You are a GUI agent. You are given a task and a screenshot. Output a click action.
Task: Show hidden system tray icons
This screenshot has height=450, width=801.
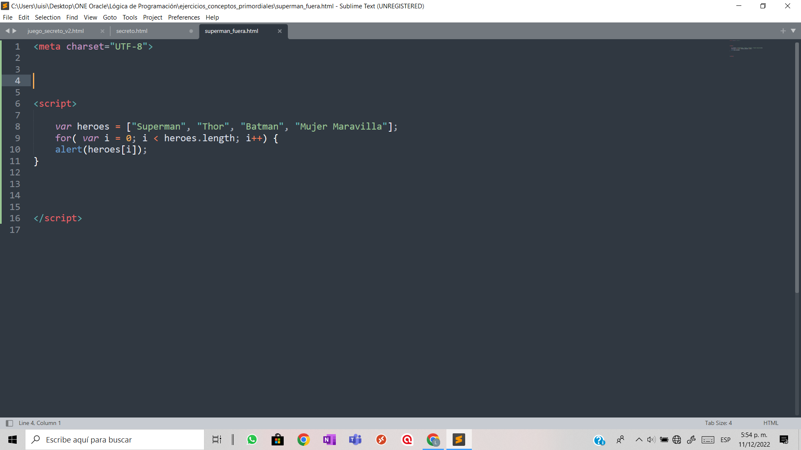click(x=639, y=440)
